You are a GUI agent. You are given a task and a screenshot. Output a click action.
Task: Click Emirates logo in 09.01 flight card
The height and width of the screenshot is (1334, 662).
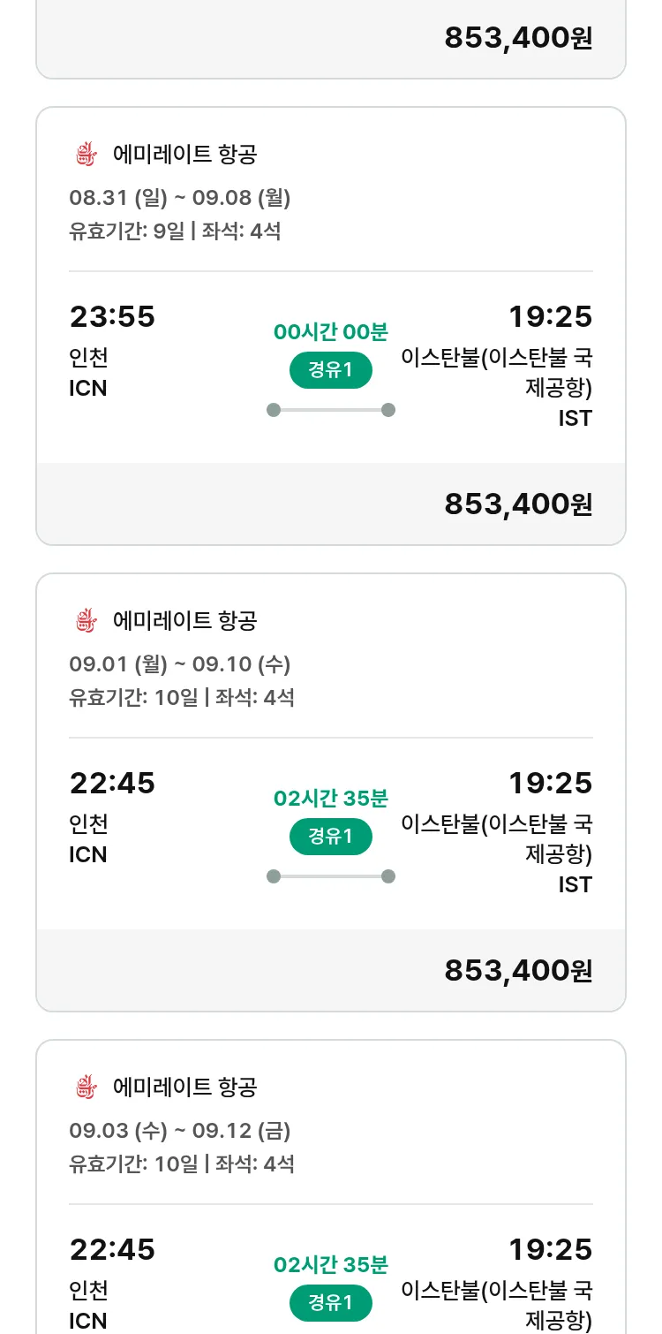tap(86, 621)
